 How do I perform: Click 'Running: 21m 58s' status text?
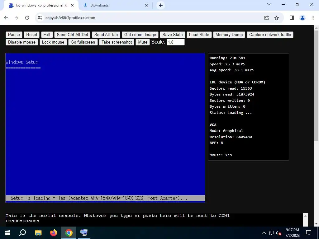pyautogui.click(x=227, y=58)
